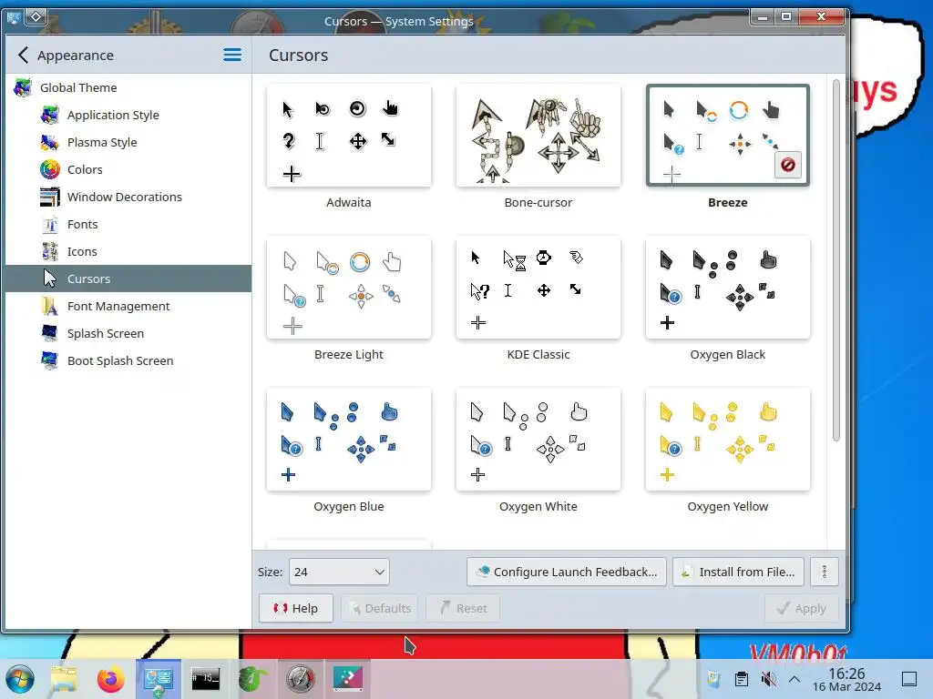Image resolution: width=933 pixels, height=699 pixels.
Task: Expand the hidden system tray icons arrow
Action: (795, 679)
